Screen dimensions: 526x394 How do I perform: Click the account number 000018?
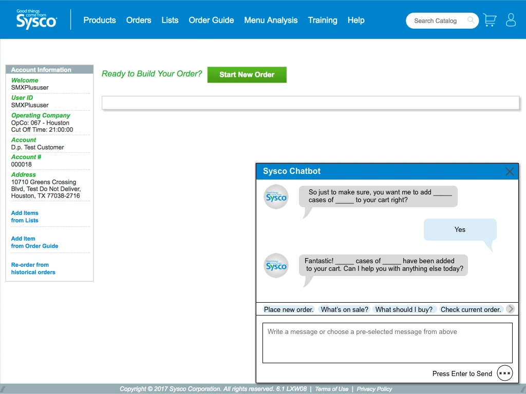[x=22, y=165]
